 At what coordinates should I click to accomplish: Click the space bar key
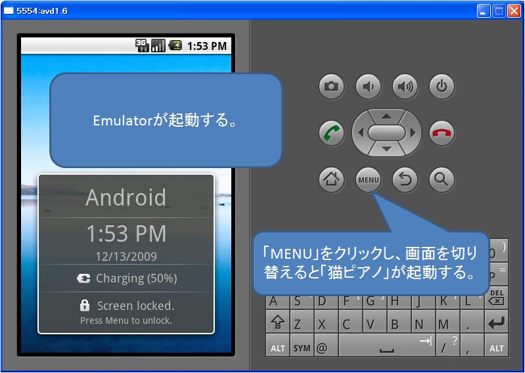387,345
